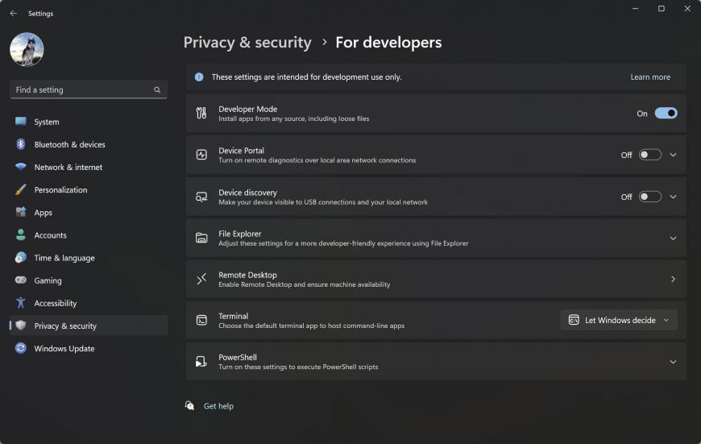Click the Device Portal diagnostics icon
Screen dimensions: 701x444
click(x=201, y=155)
